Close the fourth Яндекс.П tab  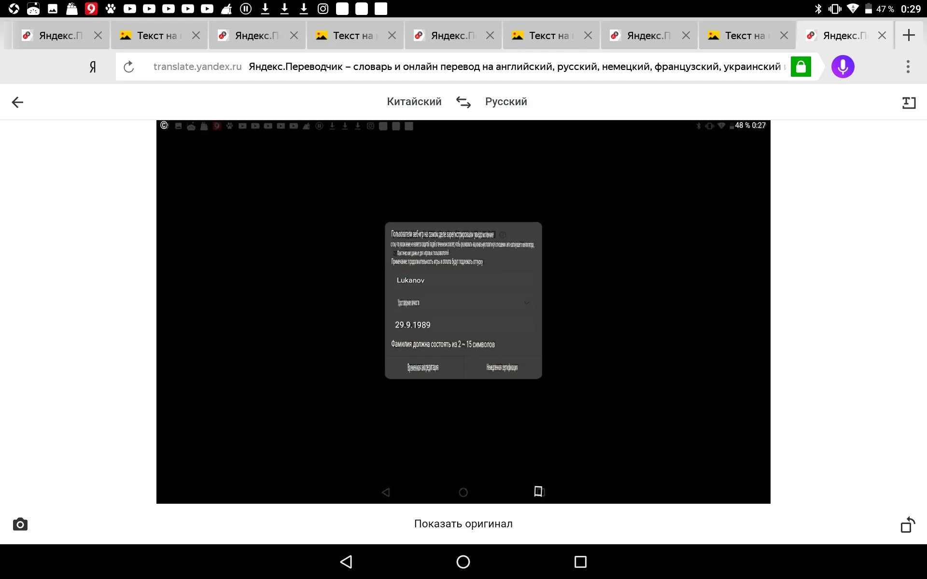tap(686, 35)
